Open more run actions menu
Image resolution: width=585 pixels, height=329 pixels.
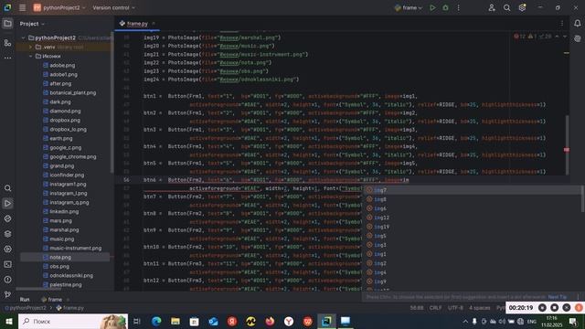tap(459, 7)
